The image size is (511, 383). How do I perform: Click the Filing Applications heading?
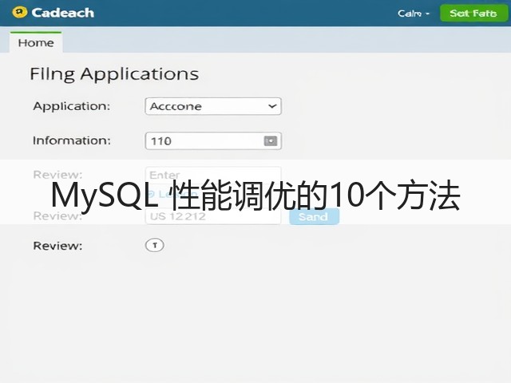click(114, 74)
